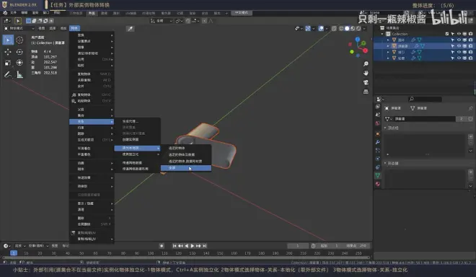Screen dimensions: 476x277
Task: Choose 全部 in the make-local submenu
Action: tap(186, 168)
